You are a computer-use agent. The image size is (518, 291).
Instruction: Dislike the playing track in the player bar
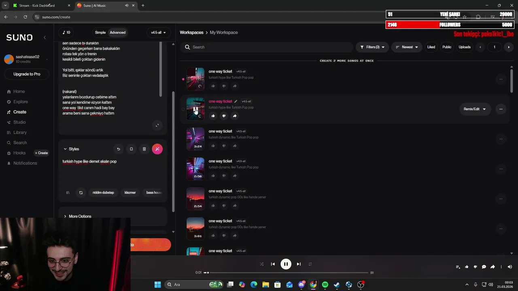click(x=475, y=267)
